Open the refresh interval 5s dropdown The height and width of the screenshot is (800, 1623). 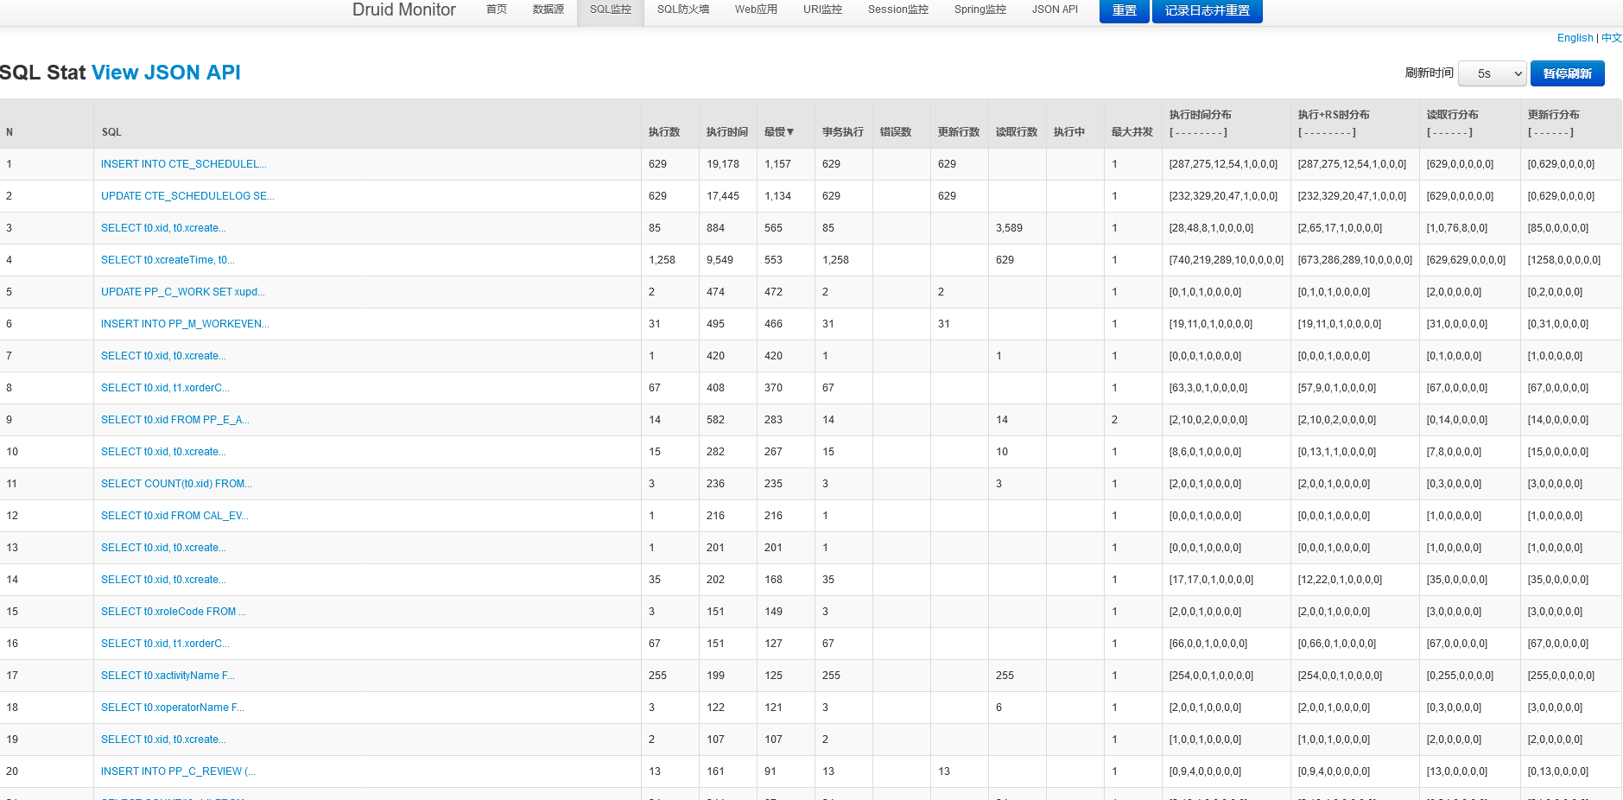tap(1493, 73)
